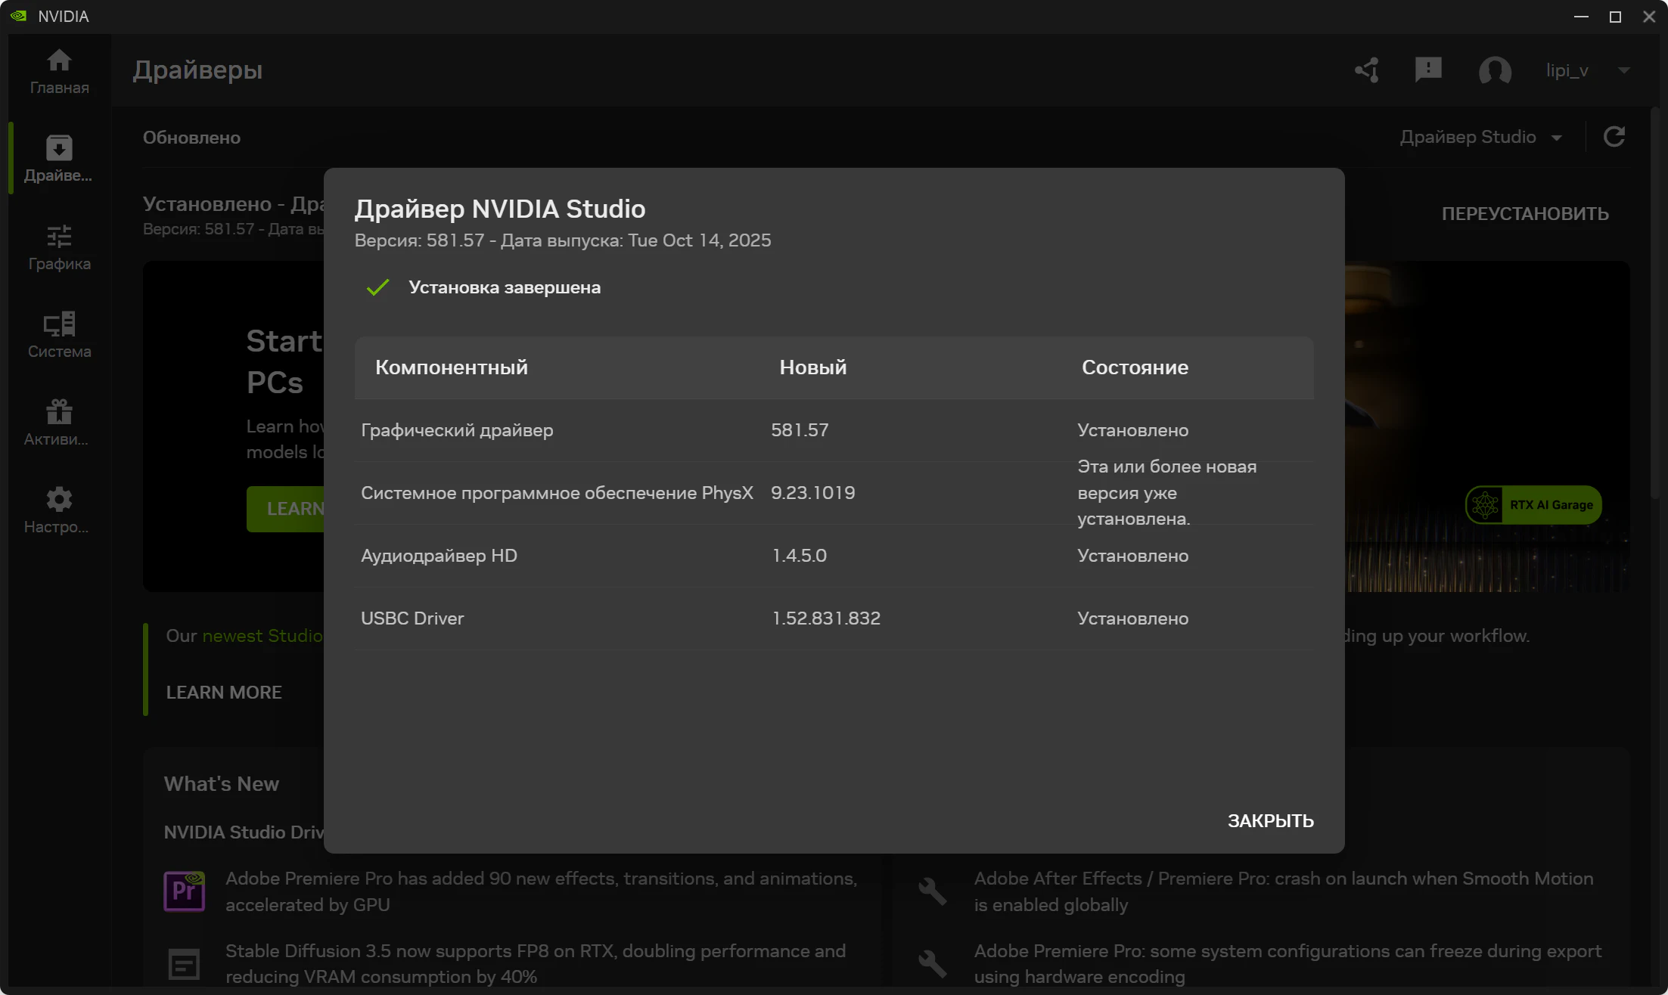
Task: Click the share icon in header
Action: (1367, 70)
